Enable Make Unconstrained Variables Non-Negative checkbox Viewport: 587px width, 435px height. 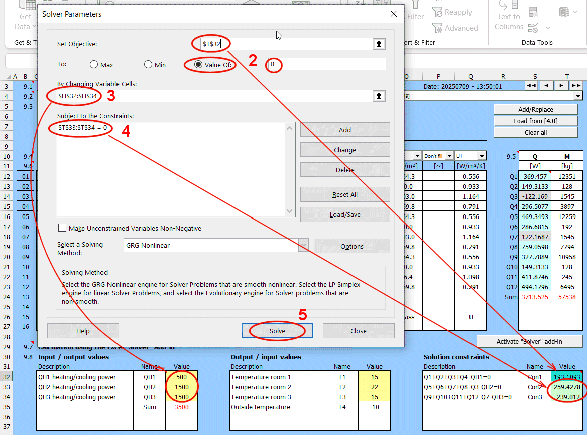tap(63, 228)
